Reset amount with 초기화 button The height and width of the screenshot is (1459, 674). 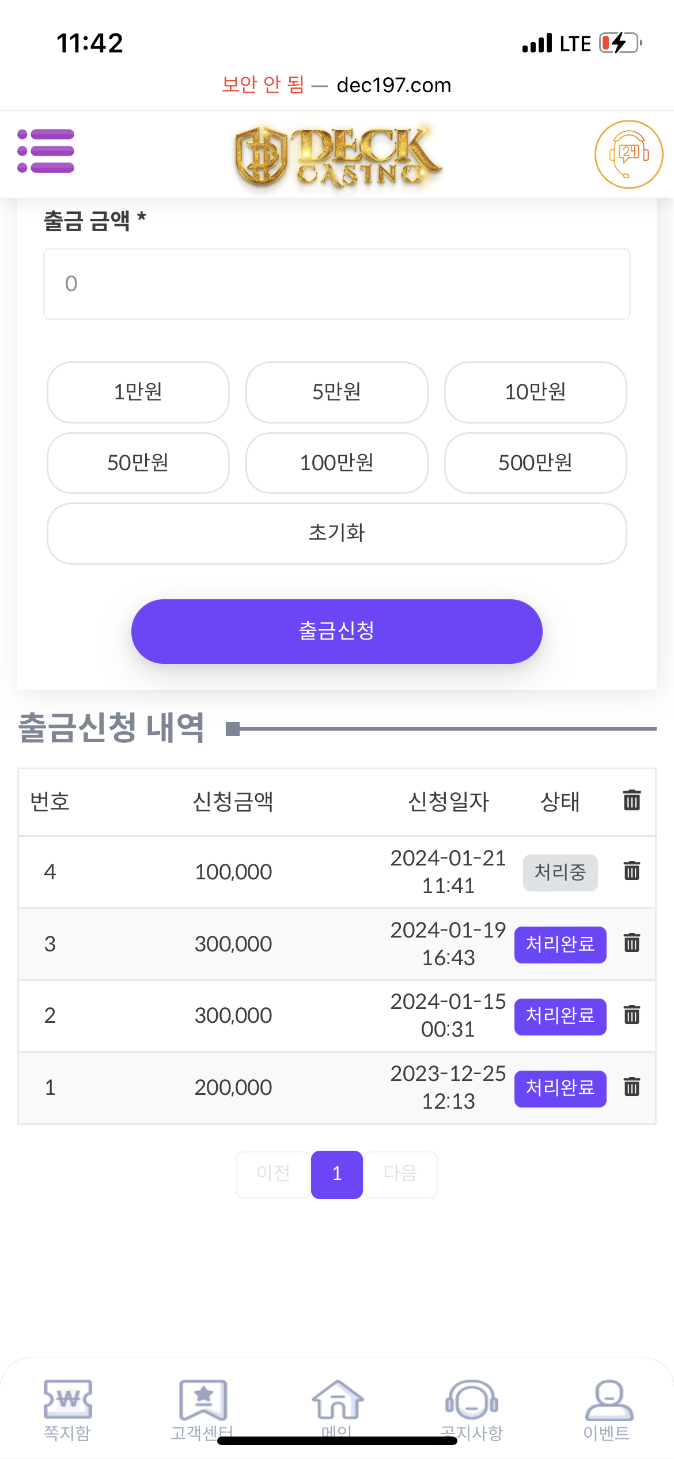337,533
